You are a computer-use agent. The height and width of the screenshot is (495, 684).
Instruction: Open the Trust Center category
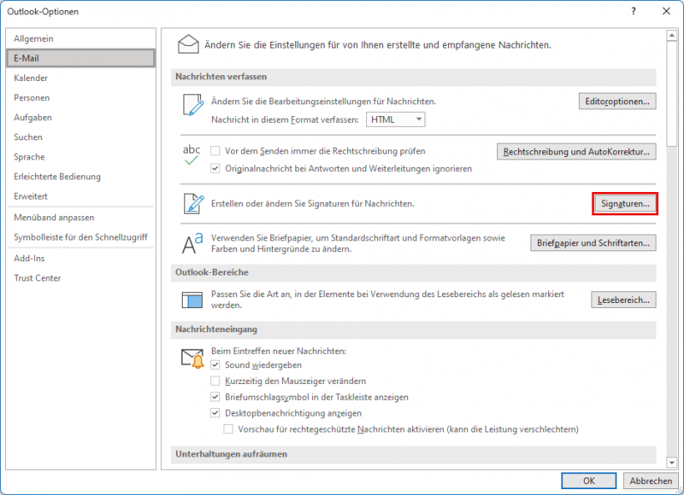pyautogui.click(x=38, y=278)
